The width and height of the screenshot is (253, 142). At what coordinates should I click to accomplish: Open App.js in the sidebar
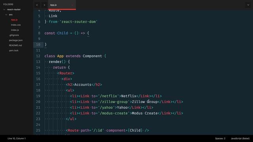coord(14,20)
